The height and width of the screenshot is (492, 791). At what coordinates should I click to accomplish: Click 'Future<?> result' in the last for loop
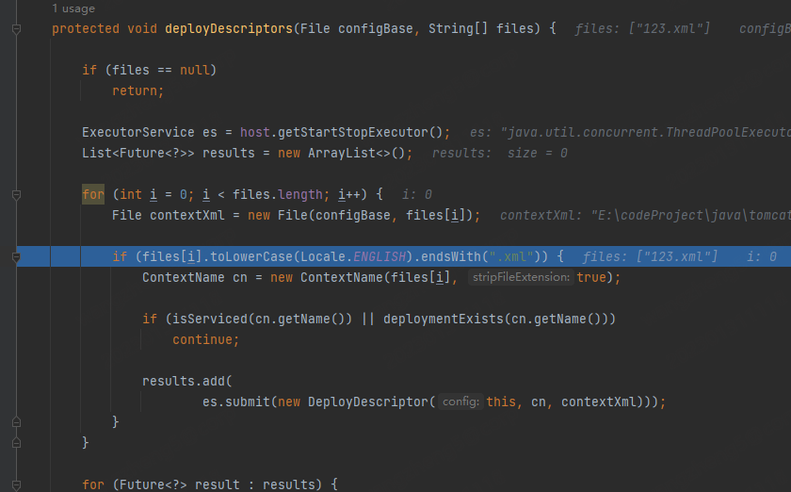tap(180, 484)
